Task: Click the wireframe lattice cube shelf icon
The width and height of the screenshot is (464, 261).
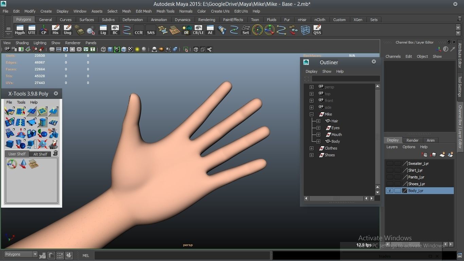Action: [x=305, y=30]
